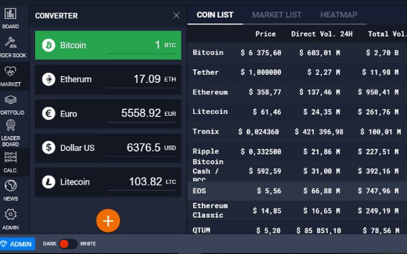Select Bitcoin in the coin list
The image size is (407, 254).
coord(208,52)
